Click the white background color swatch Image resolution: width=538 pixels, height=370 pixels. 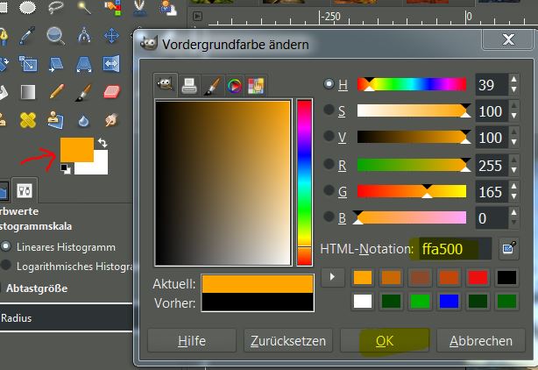(100, 167)
